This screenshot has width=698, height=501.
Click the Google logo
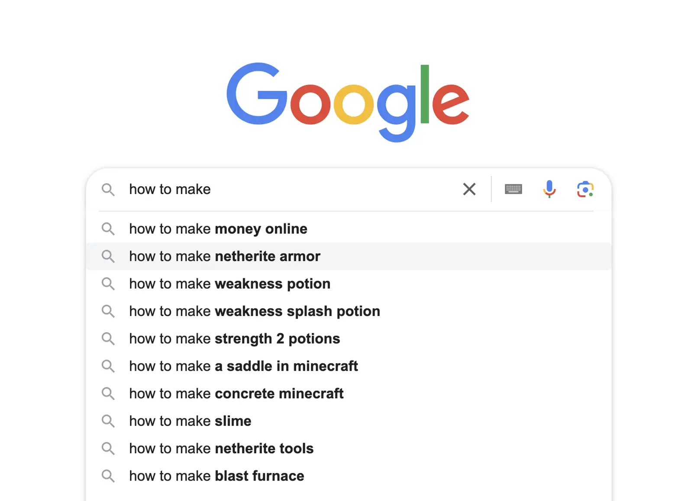tap(348, 101)
